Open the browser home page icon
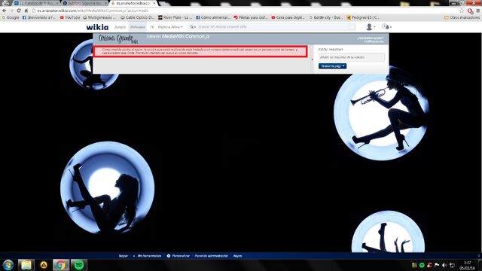Image resolution: width=482 pixels, height=271 pixels. (26, 11)
